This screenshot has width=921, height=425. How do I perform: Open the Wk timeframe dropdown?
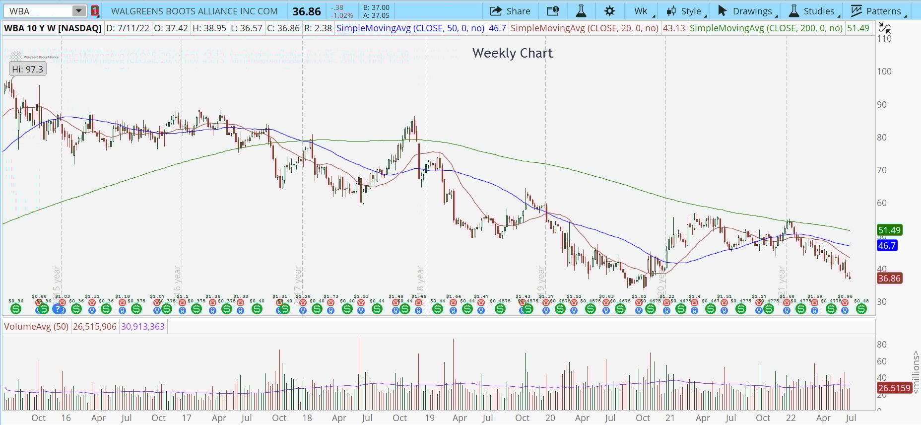pos(642,11)
